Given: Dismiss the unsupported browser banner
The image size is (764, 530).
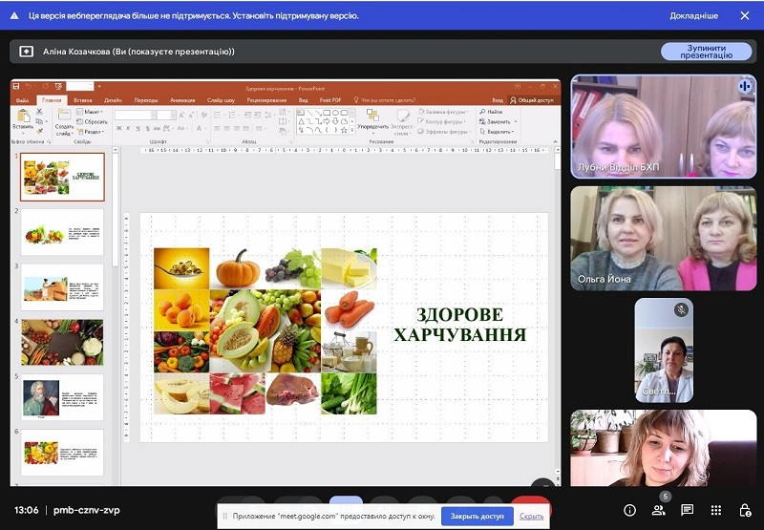Looking at the screenshot, I should tap(744, 15).
